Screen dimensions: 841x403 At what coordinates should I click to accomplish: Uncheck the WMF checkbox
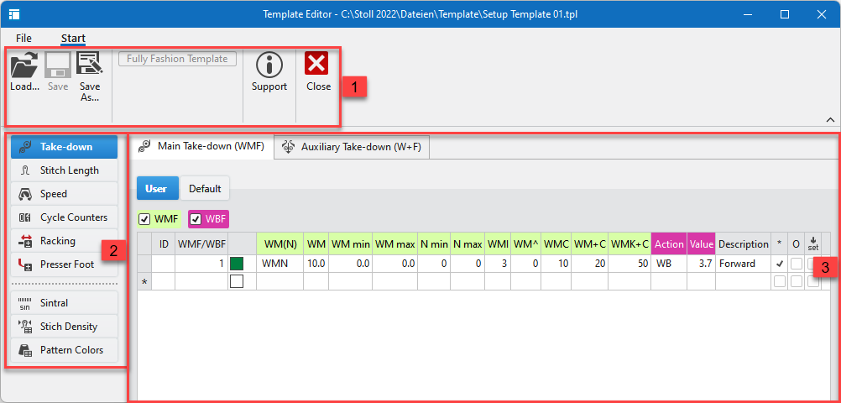coord(145,219)
